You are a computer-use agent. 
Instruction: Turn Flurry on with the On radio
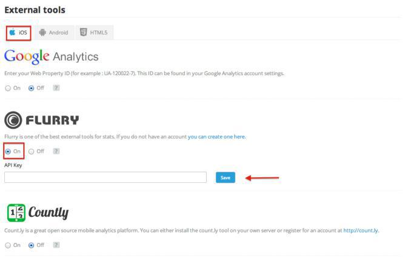coord(8,151)
